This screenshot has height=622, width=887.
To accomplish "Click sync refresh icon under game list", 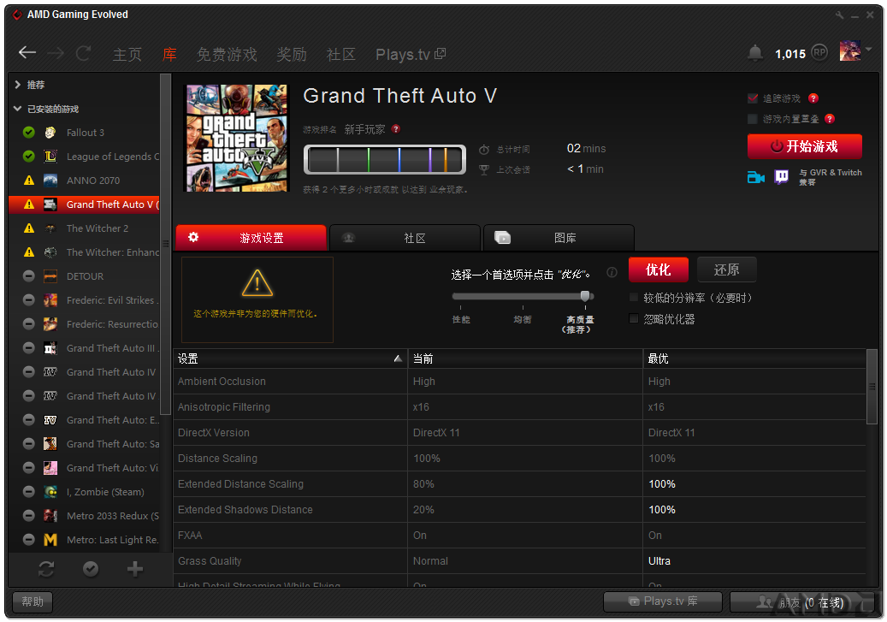I will 46,569.
